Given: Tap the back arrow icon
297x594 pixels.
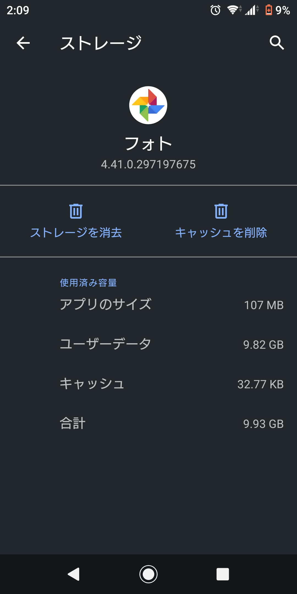Looking at the screenshot, I should click(23, 43).
